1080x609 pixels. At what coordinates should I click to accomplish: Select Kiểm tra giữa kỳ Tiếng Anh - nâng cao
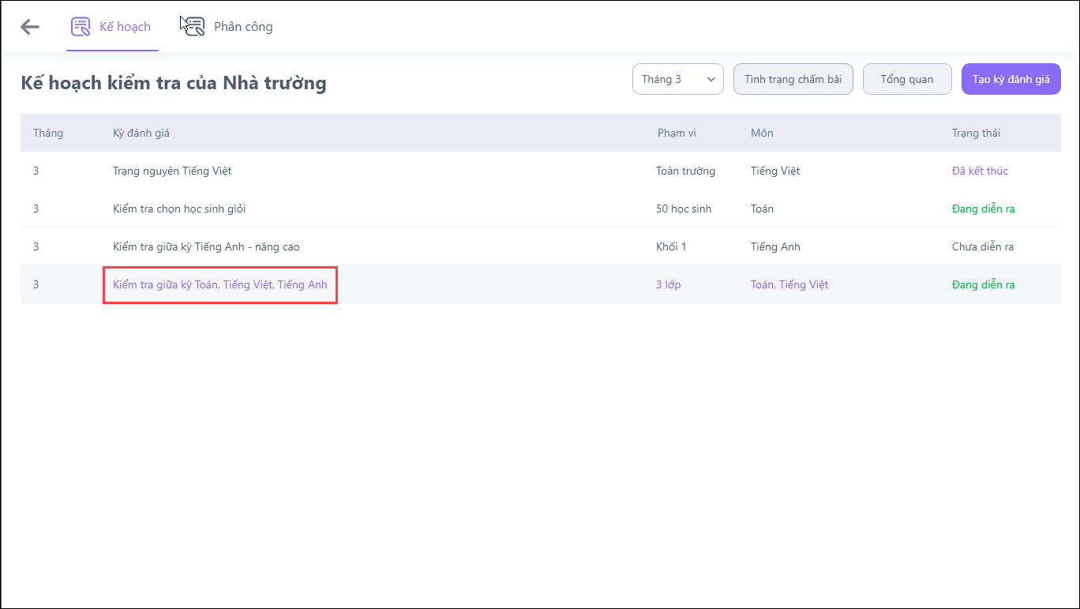[x=206, y=246]
